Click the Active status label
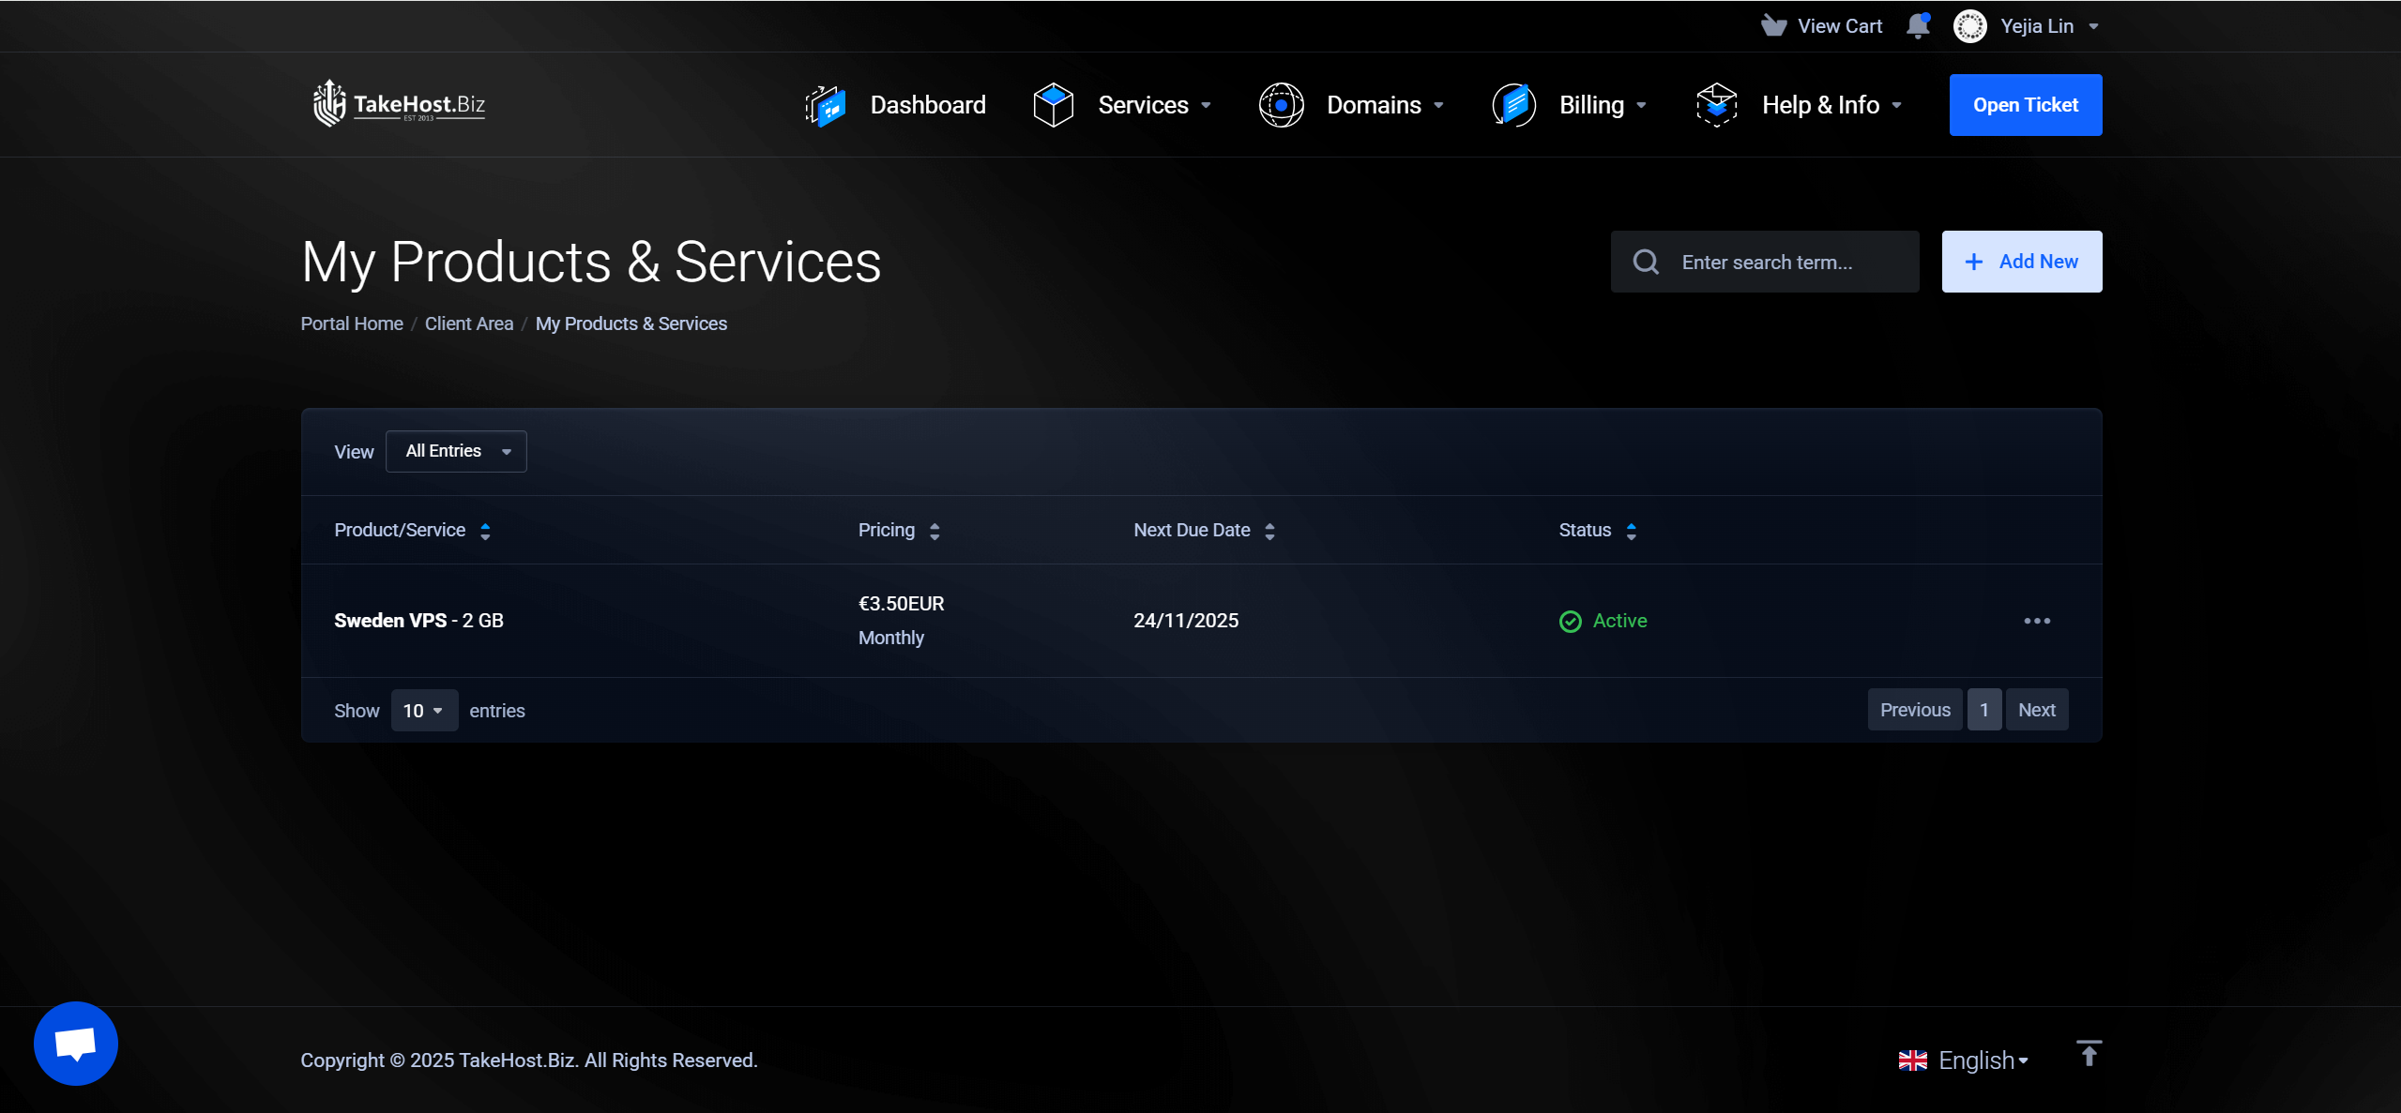 [x=1620, y=621]
